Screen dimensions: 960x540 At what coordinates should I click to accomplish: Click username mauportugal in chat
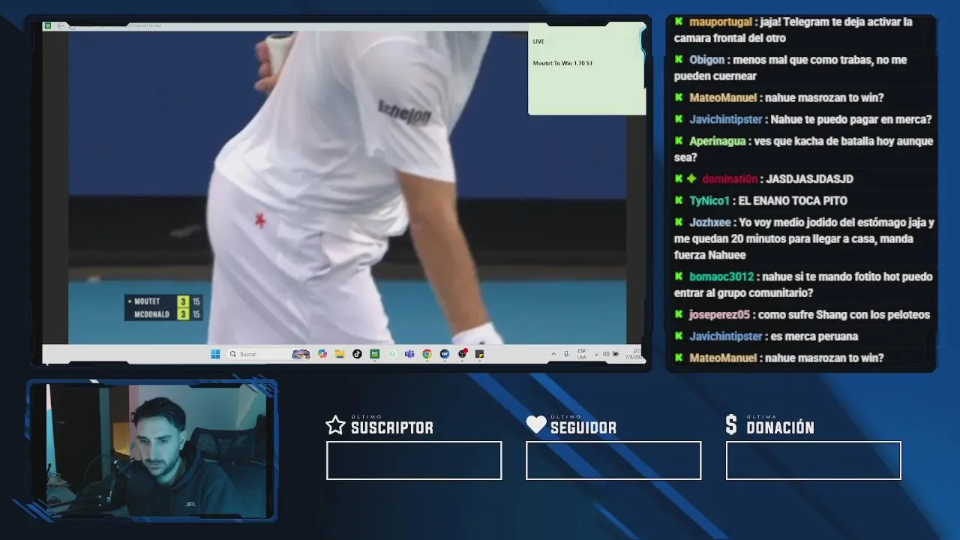(721, 22)
